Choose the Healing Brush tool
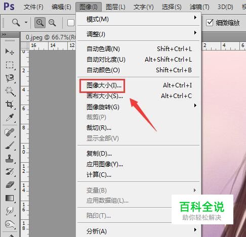The height and width of the screenshot is (237, 246). coord(10,132)
